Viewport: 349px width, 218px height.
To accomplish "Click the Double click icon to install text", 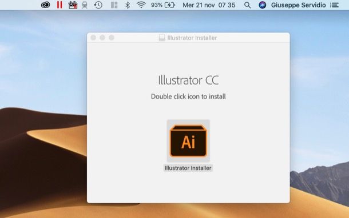I will [188, 96].
